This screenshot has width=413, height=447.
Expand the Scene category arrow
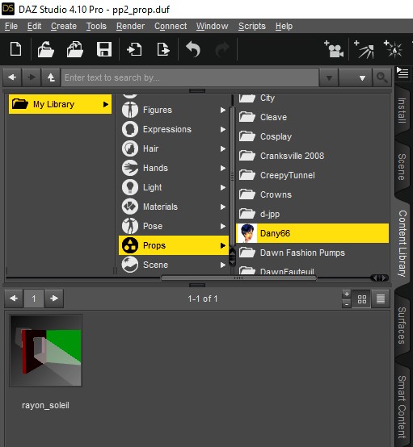(223, 265)
